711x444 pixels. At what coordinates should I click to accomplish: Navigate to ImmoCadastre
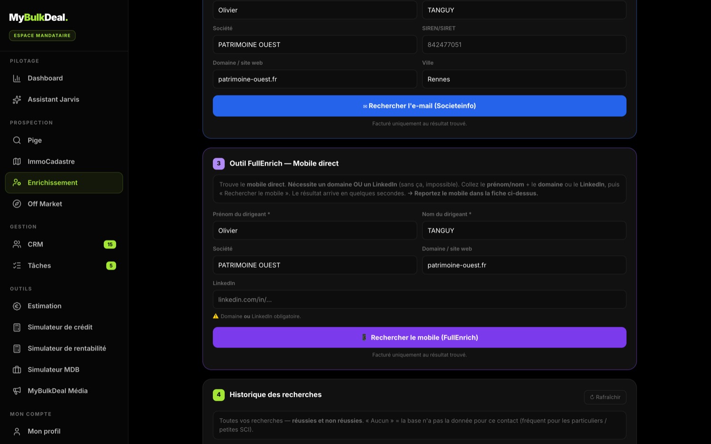[64, 162]
